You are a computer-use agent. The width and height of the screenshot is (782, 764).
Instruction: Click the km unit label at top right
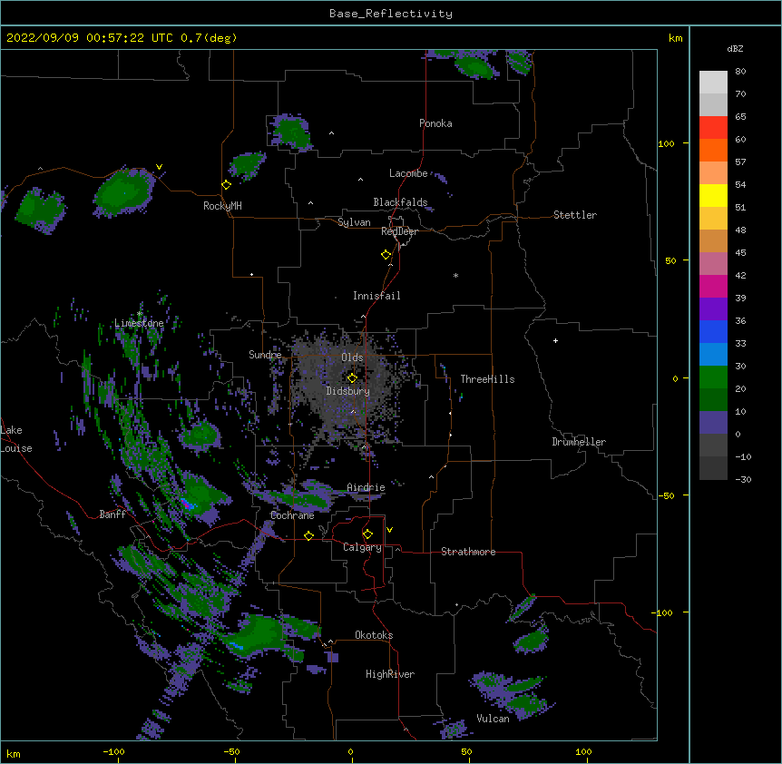pos(675,38)
